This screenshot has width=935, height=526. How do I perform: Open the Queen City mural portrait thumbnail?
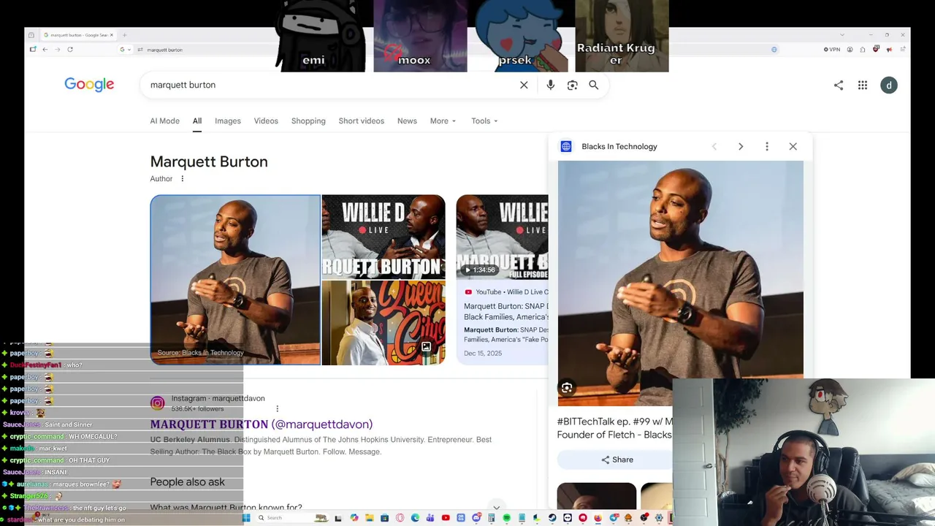(x=383, y=323)
